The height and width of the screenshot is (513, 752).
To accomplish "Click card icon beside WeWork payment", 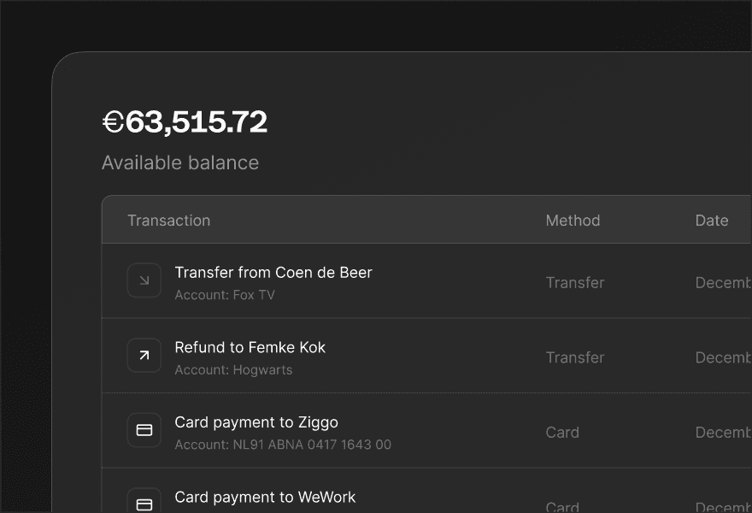I will click(x=144, y=504).
